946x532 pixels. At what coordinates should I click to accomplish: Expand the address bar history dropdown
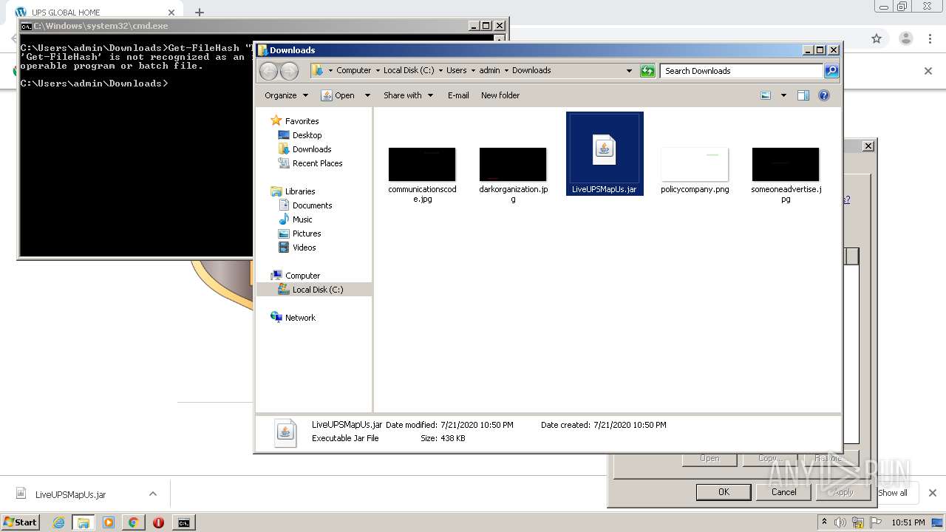pyautogui.click(x=629, y=71)
